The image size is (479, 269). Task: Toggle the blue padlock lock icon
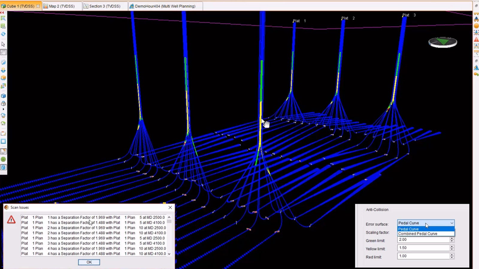3,167
